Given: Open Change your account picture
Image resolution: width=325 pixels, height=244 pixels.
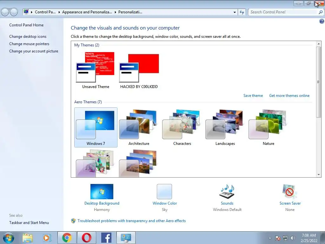Looking at the screenshot, I should [x=34, y=51].
